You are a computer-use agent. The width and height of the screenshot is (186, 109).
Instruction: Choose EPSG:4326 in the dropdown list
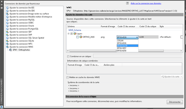pyautogui.click(x=128, y=43)
